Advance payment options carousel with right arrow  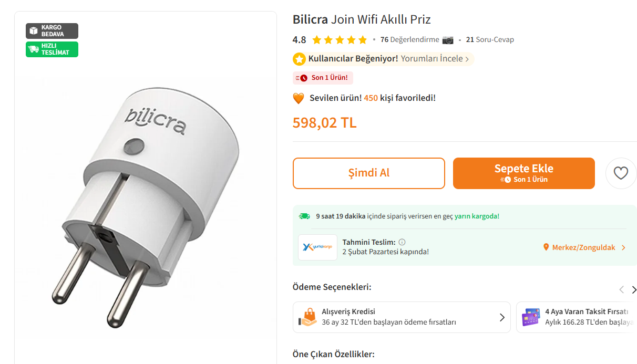click(635, 289)
